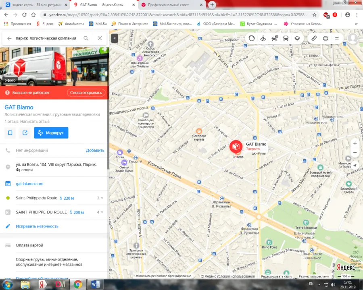The width and height of the screenshot is (363, 290).
Task: Open the Yandex Maps hamburger menu
Action: click(337, 38)
